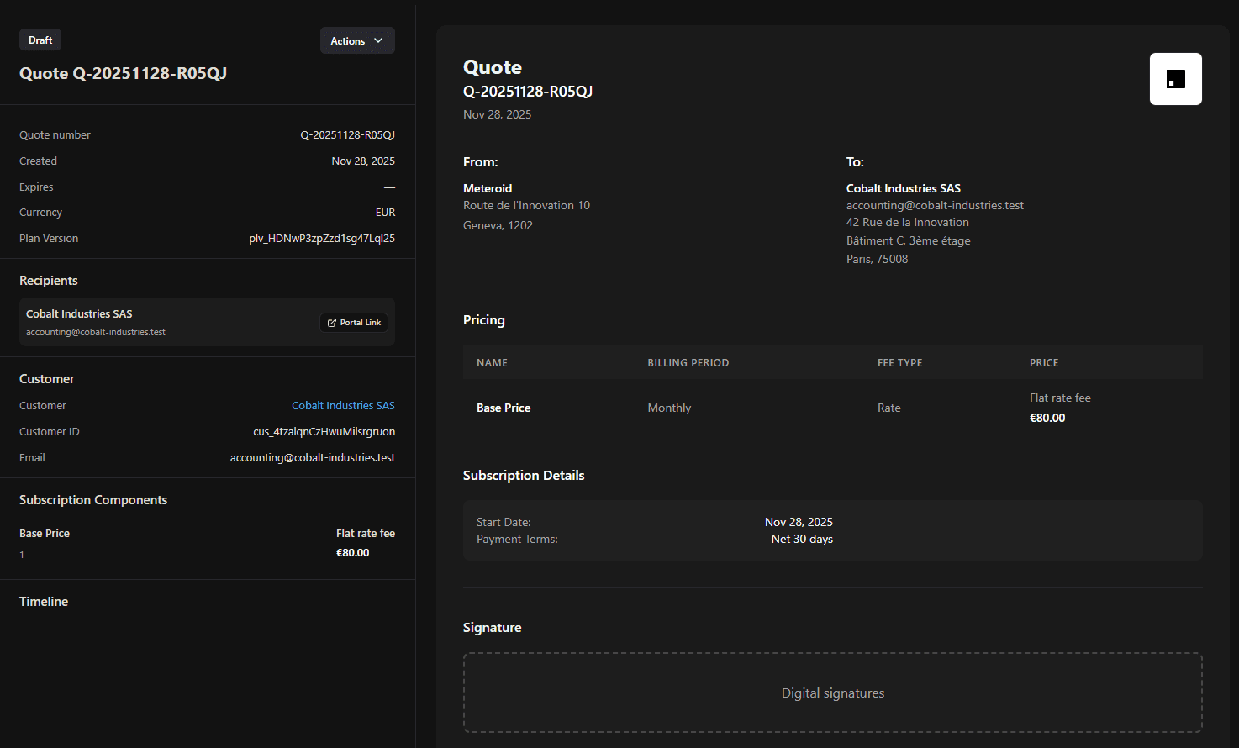Click the Quote Q-20251128-R05QJ page title
The width and height of the screenshot is (1239, 748).
[124, 73]
